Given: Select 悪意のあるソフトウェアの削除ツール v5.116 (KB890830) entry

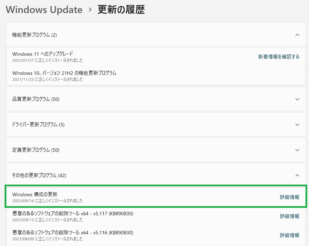Looking at the screenshot, I should pos(156,235).
